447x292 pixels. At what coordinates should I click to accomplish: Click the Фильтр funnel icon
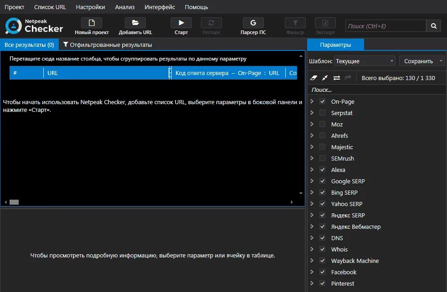(295, 23)
